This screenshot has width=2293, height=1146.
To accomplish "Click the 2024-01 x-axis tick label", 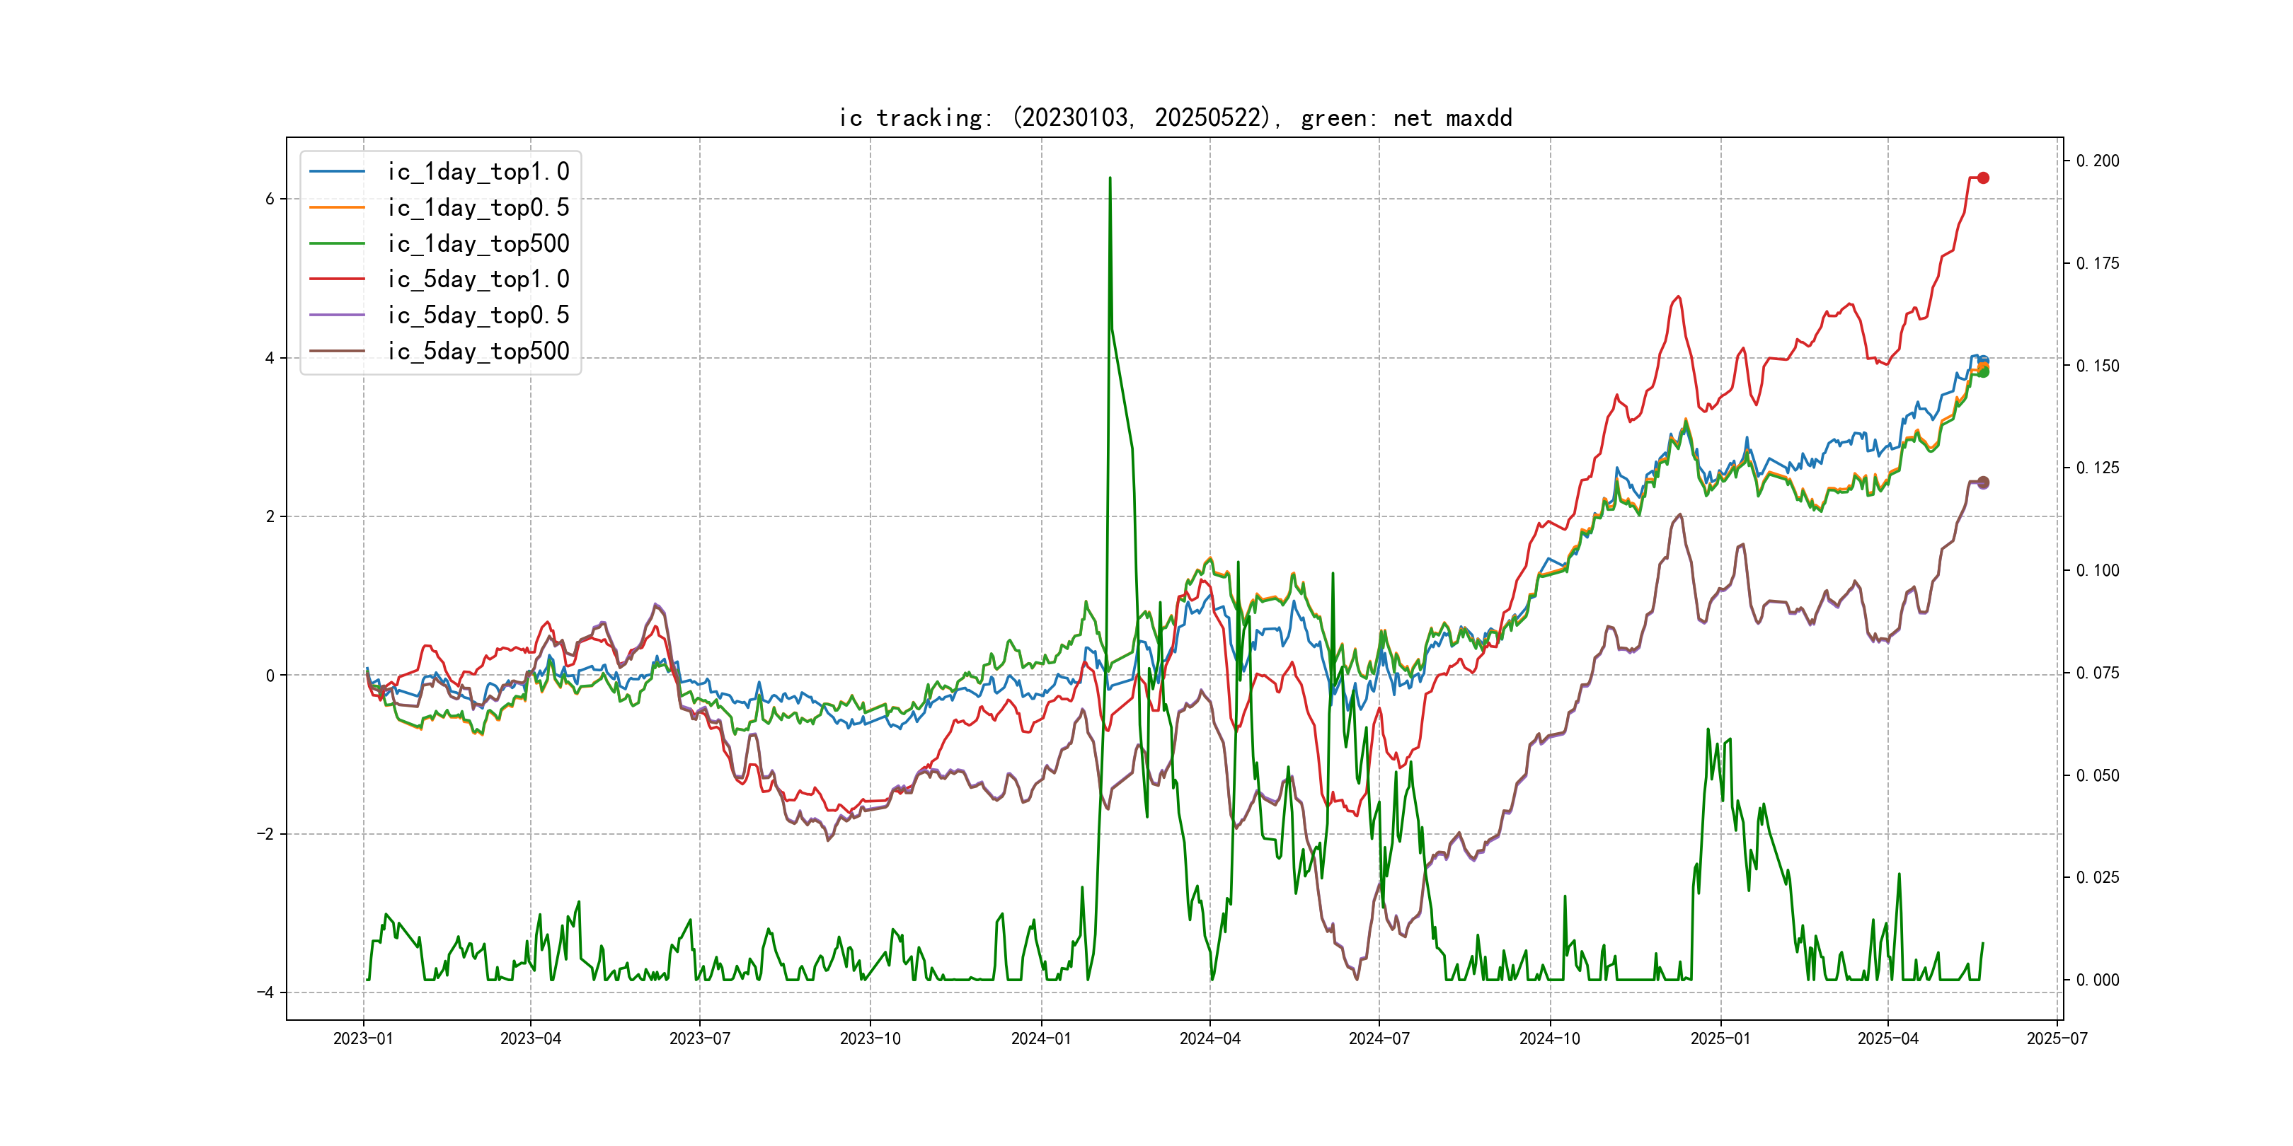I will click(1040, 1038).
